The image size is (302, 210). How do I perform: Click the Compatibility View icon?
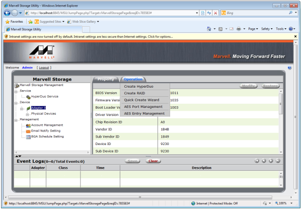(x=203, y=13)
